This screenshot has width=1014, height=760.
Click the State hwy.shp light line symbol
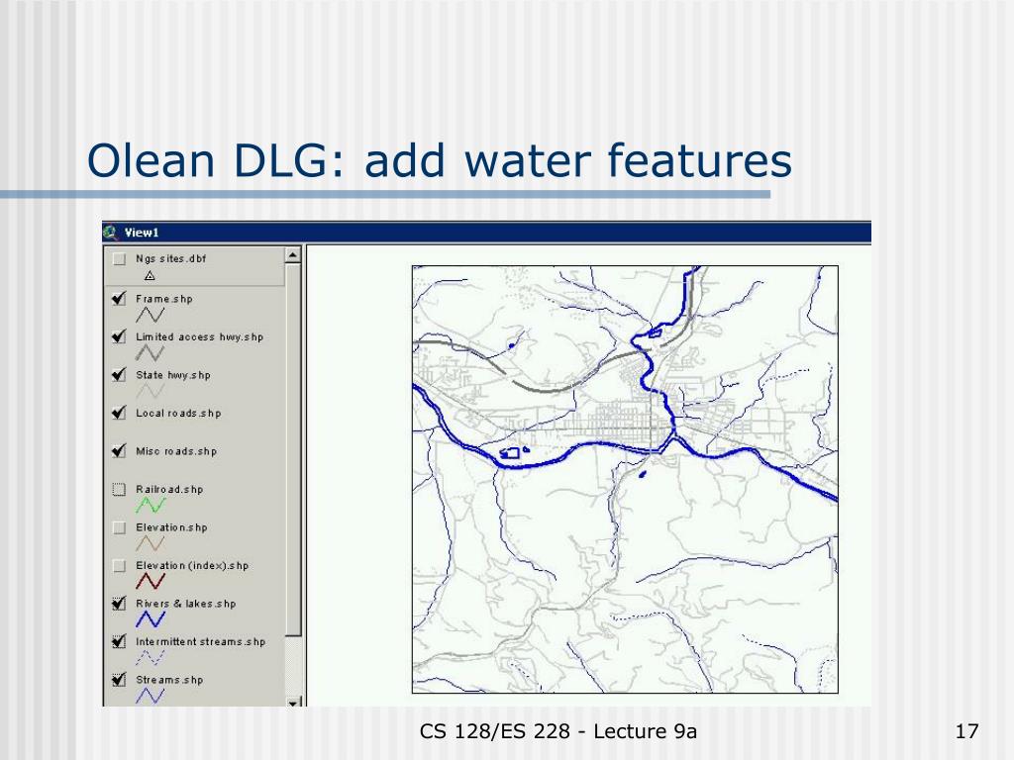pos(151,391)
